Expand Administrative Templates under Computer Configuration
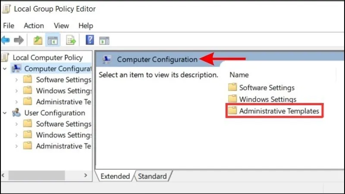345x194 pixels. point(16,102)
